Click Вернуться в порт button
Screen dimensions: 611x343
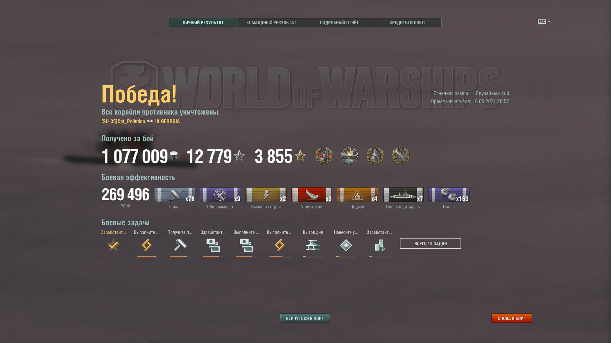(305, 318)
